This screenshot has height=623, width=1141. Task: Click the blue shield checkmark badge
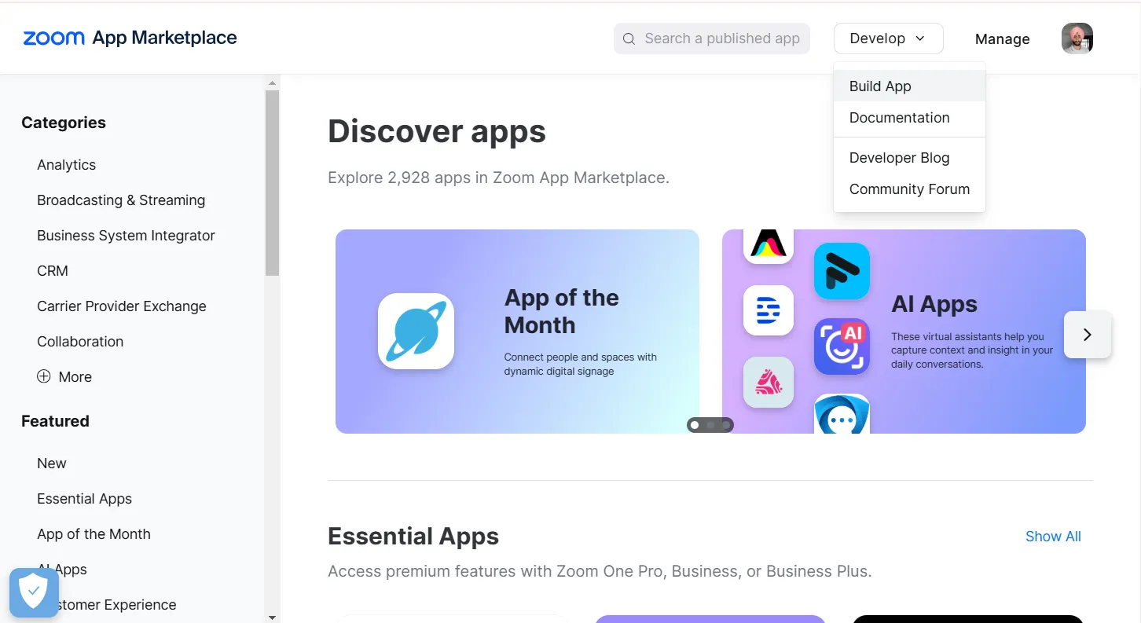[34, 592]
